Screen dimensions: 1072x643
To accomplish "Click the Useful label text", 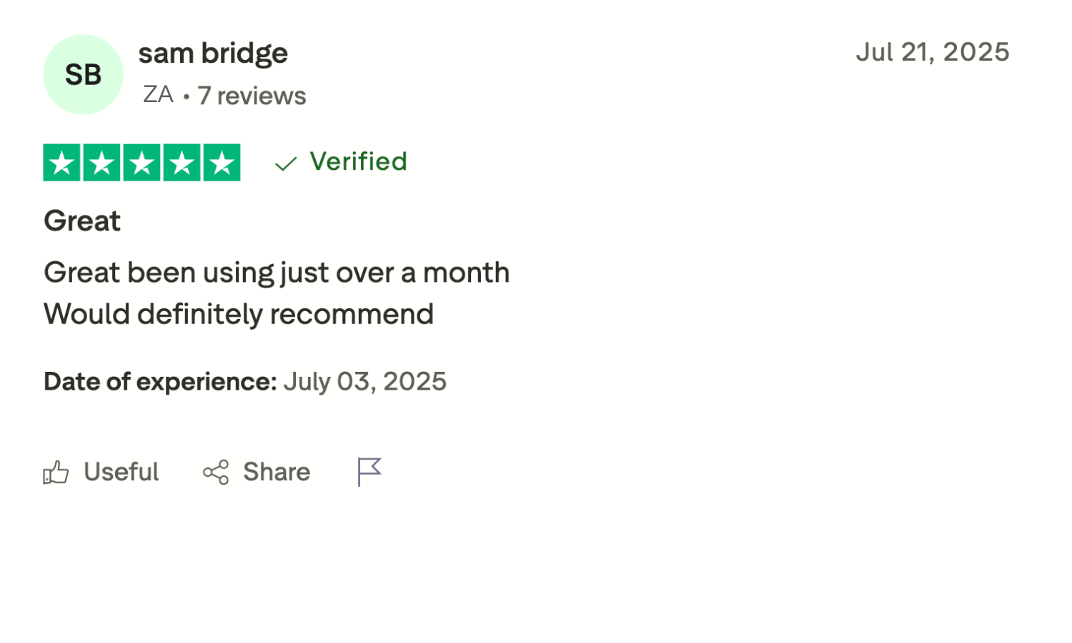I will click(x=121, y=472).
